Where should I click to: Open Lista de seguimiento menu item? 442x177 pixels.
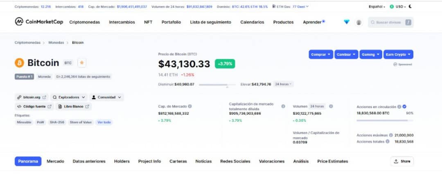click(x=211, y=22)
